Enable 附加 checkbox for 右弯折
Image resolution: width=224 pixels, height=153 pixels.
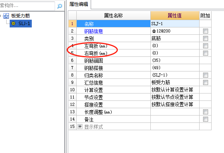pyautogui.click(x=205, y=53)
